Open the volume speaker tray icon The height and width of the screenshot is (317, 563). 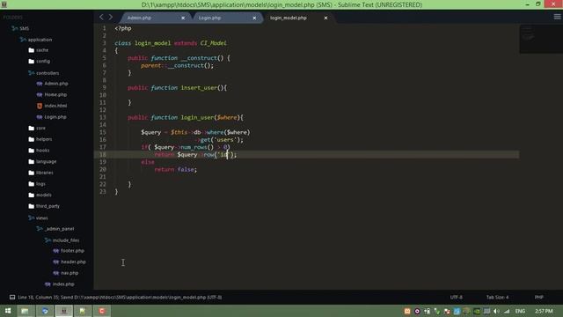496,311
